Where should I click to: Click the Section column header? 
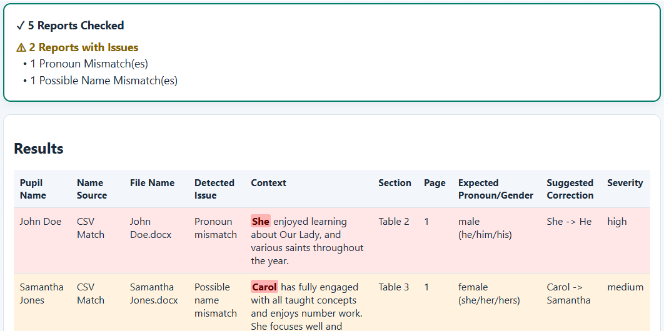pyautogui.click(x=395, y=183)
